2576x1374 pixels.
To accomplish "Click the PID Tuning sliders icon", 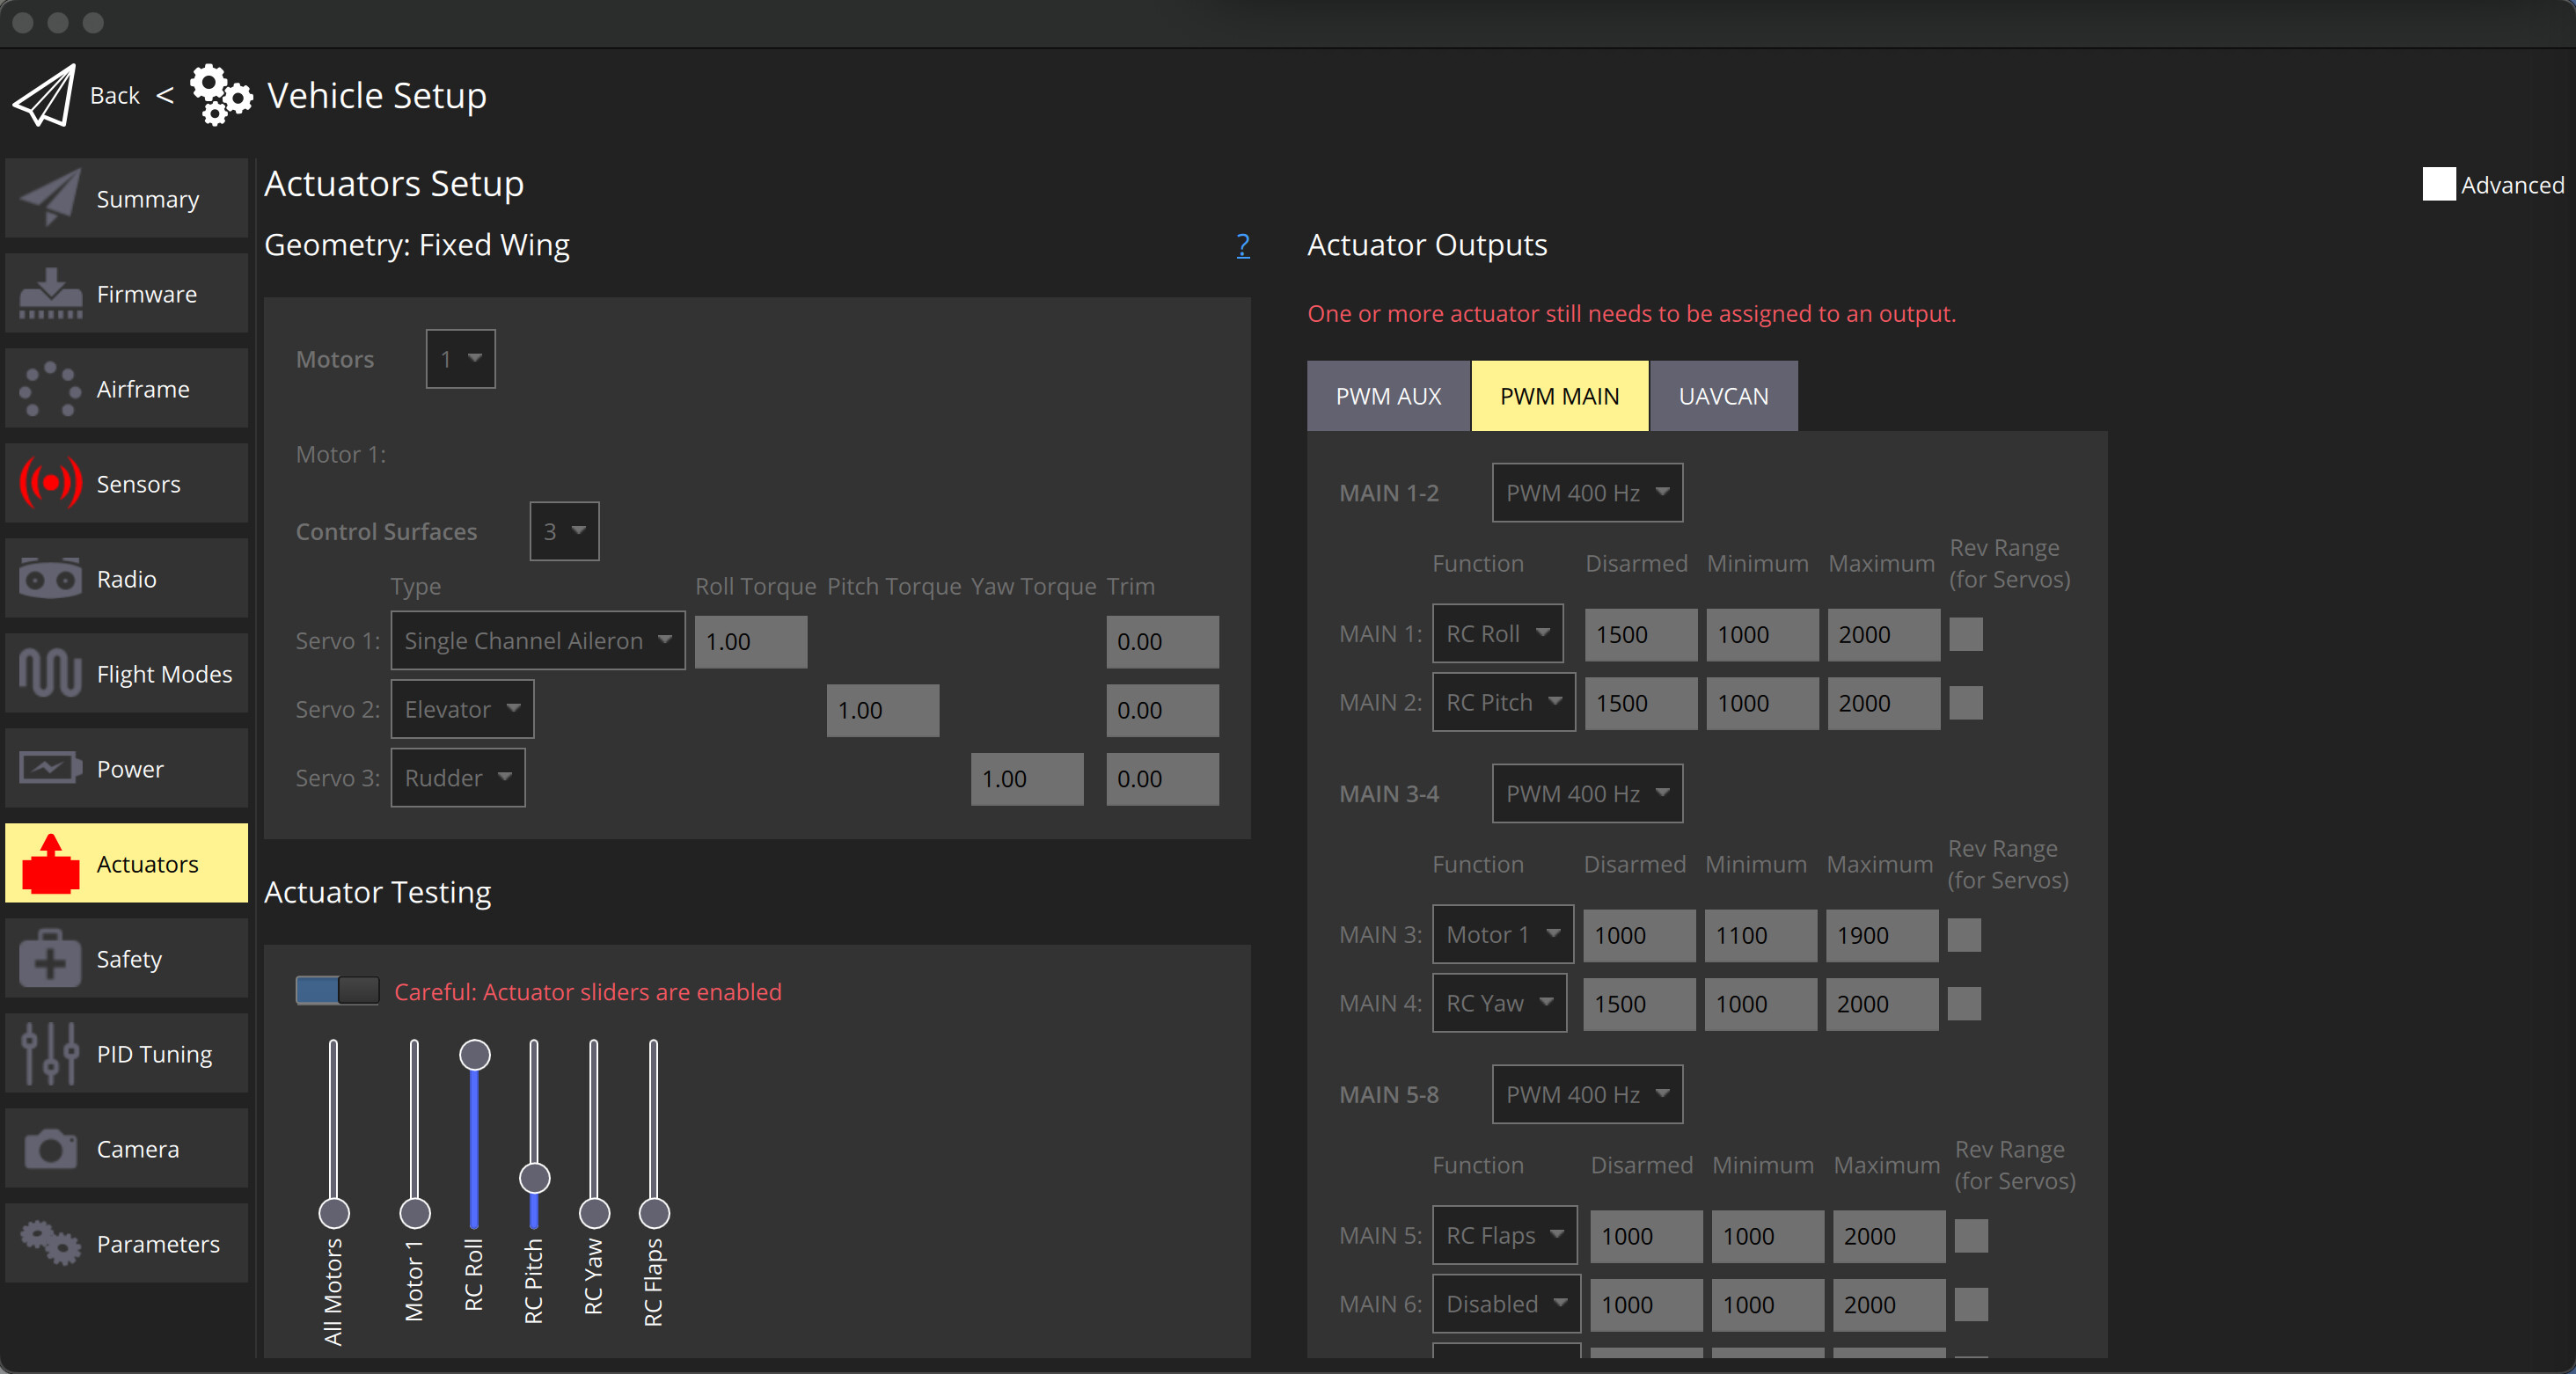I will coord(50,1053).
